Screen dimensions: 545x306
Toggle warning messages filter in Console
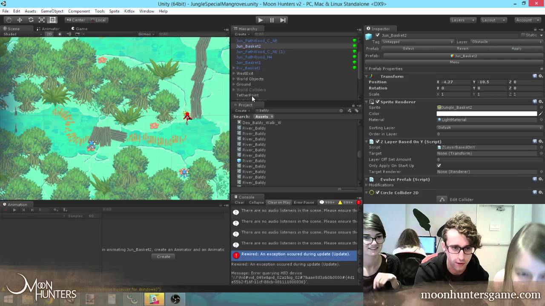click(x=345, y=202)
